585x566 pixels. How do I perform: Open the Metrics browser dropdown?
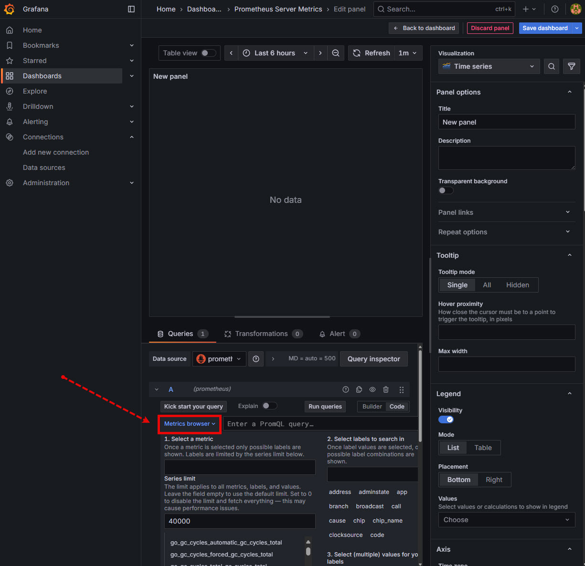click(x=190, y=424)
